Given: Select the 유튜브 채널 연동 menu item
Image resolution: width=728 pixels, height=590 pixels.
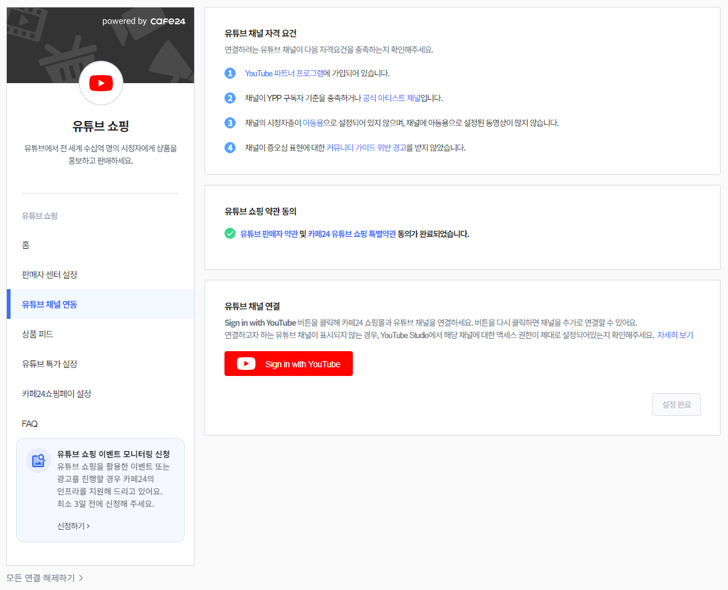Looking at the screenshot, I should (x=100, y=304).
